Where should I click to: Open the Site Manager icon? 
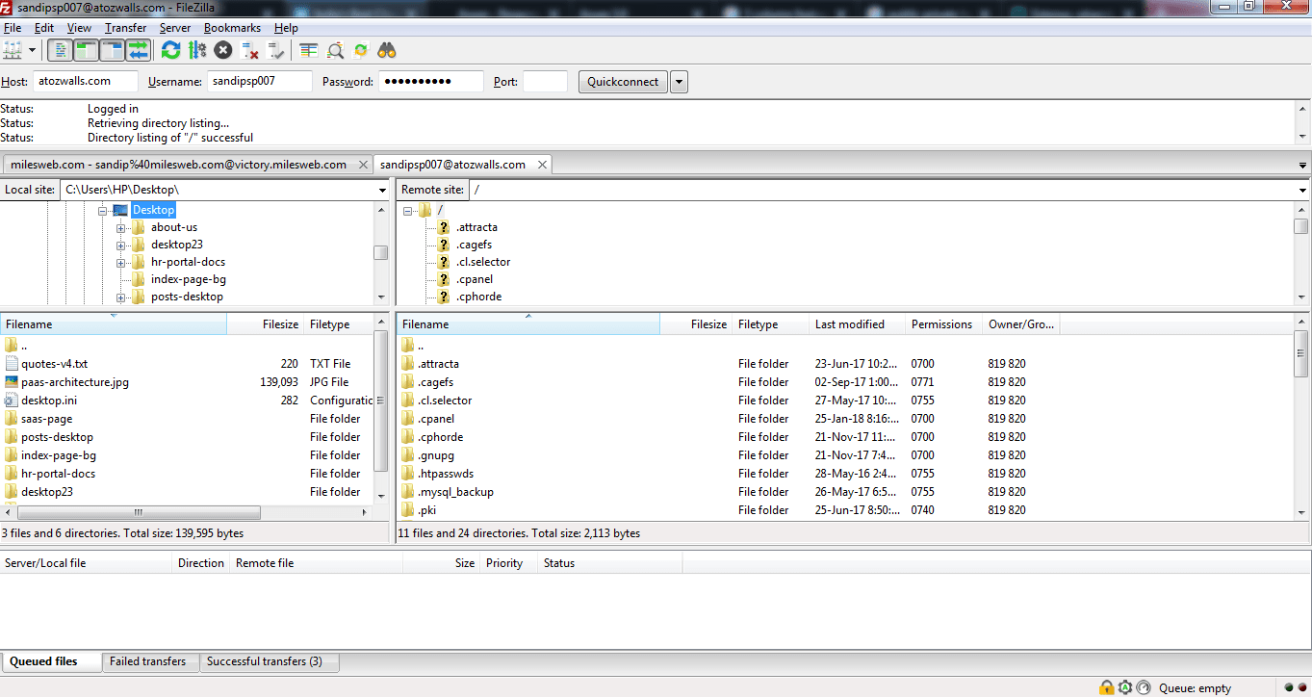click(13, 50)
